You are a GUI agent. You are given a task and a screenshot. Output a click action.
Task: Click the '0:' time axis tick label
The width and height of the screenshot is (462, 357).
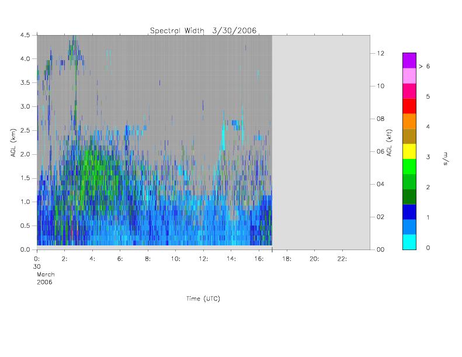click(x=37, y=259)
